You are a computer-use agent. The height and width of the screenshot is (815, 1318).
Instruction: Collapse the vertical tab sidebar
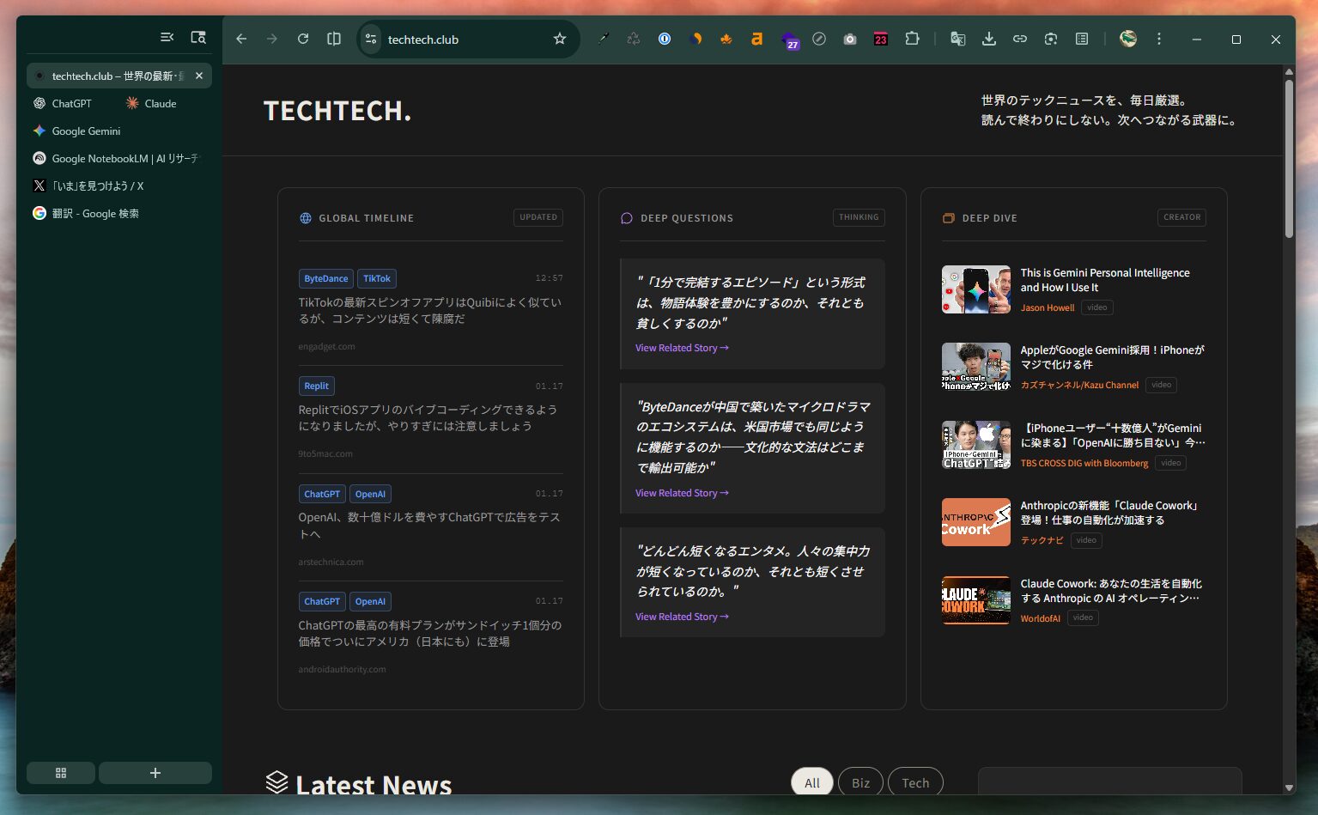(167, 37)
